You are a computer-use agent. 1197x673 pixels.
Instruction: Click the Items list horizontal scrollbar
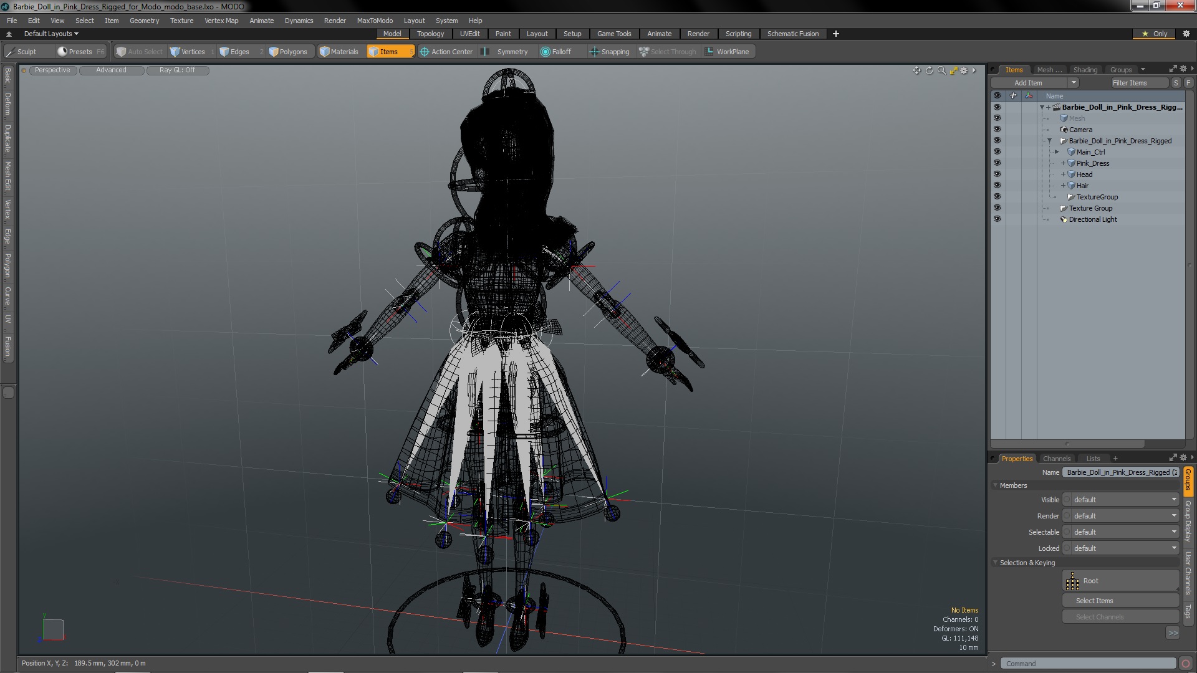1067,444
